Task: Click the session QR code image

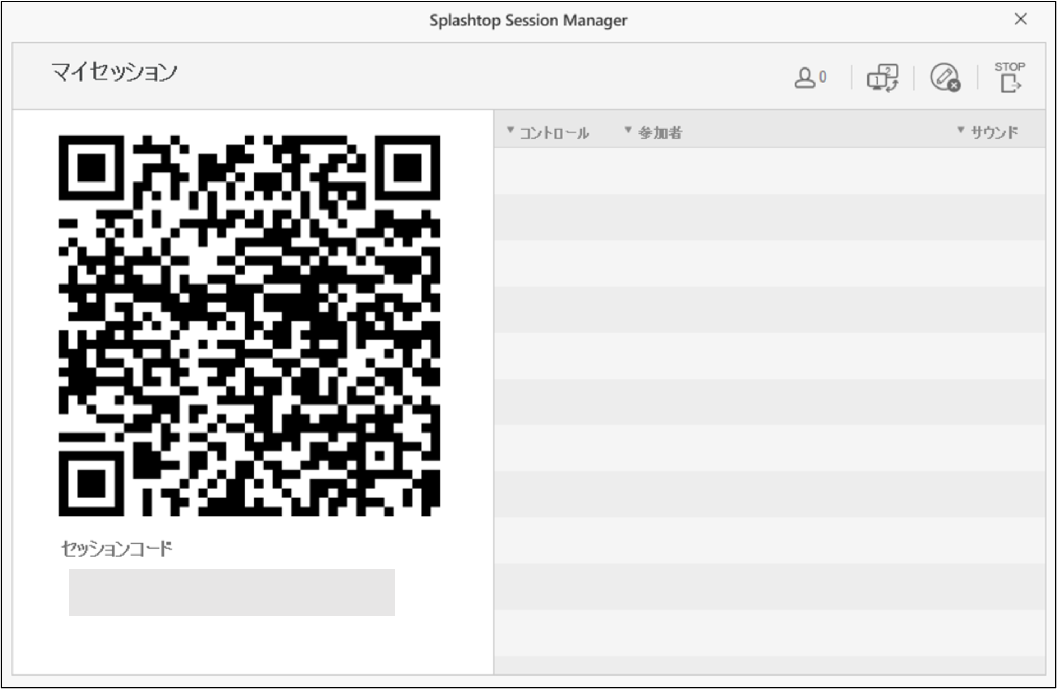Action: tap(249, 326)
